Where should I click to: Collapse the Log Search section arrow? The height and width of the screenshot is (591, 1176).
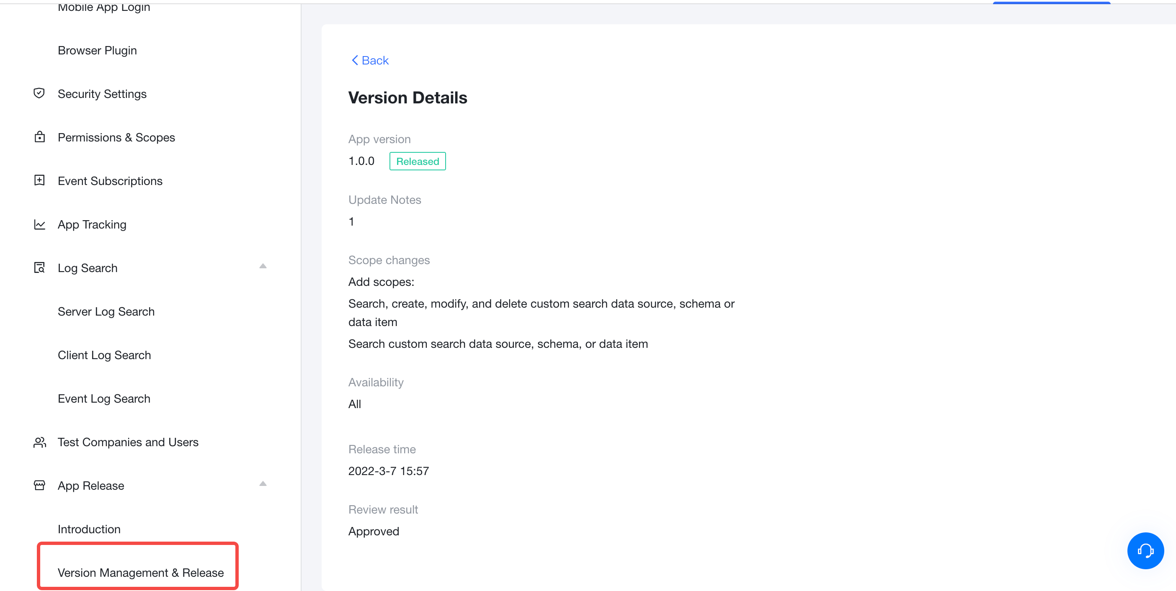pyautogui.click(x=263, y=266)
